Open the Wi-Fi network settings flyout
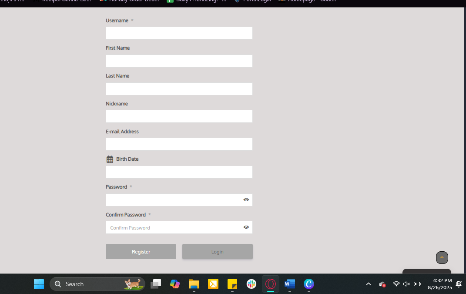466x294 pixels. pos(396,284)
